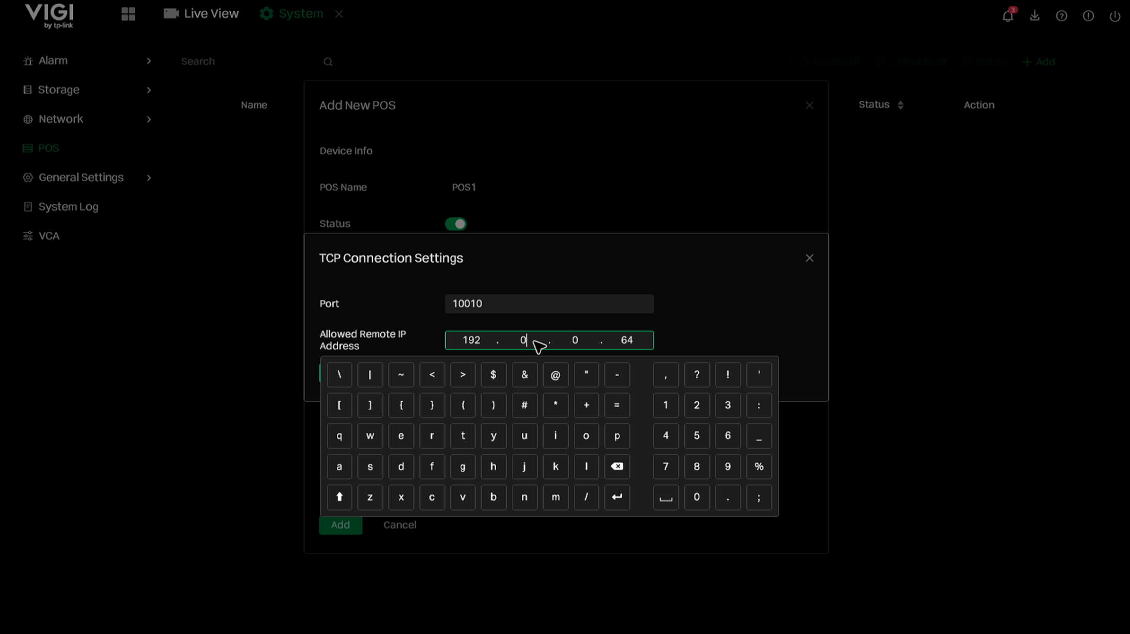The image size is (1130, 634).
Task: Click the shift arrow key
Action: pyautogui.click(x=339, y=497)
